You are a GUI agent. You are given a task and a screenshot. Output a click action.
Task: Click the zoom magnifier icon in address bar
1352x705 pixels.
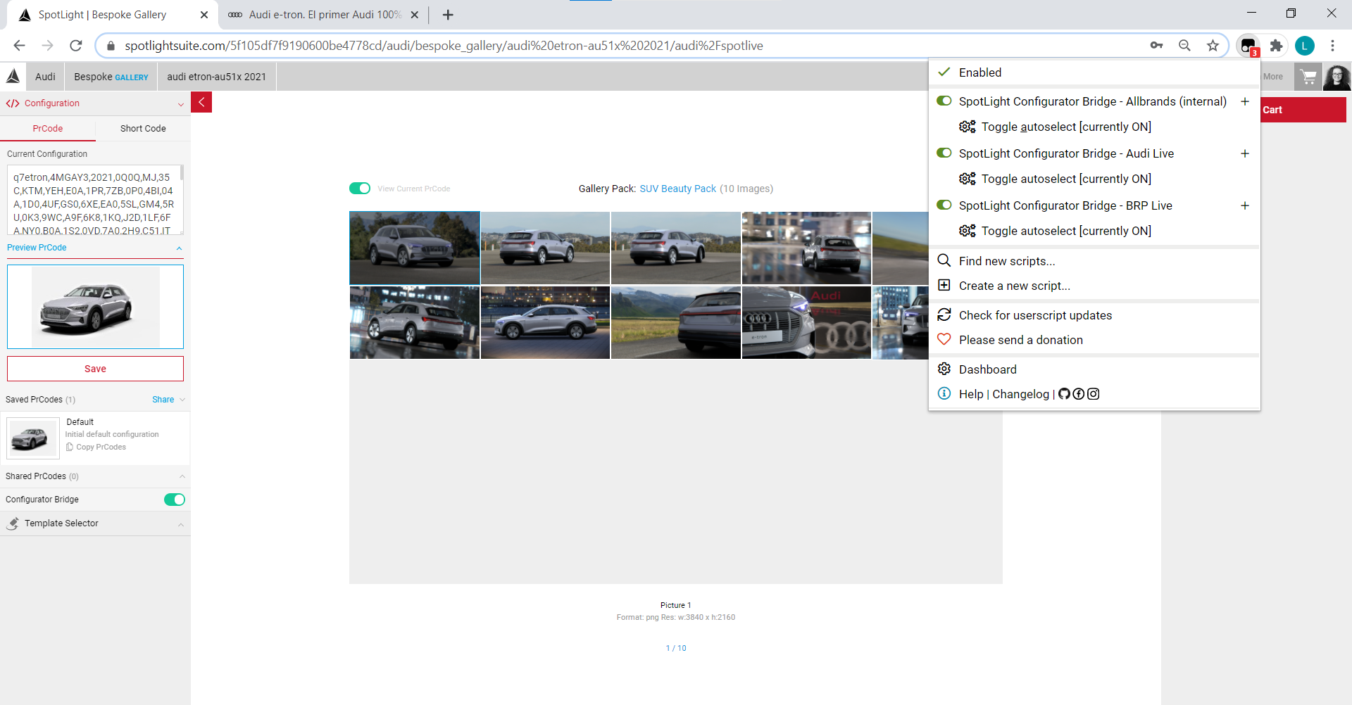tap(1184, 46)
